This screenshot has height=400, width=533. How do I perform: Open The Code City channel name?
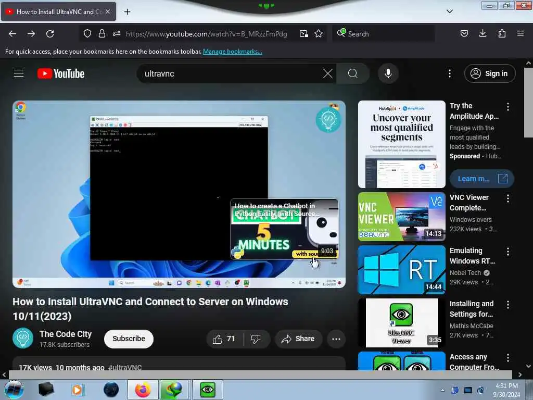coord(66,334)
